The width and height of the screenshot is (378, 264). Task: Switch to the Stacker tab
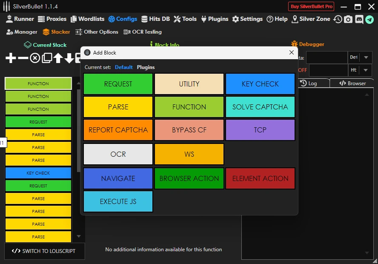point(56,32)
